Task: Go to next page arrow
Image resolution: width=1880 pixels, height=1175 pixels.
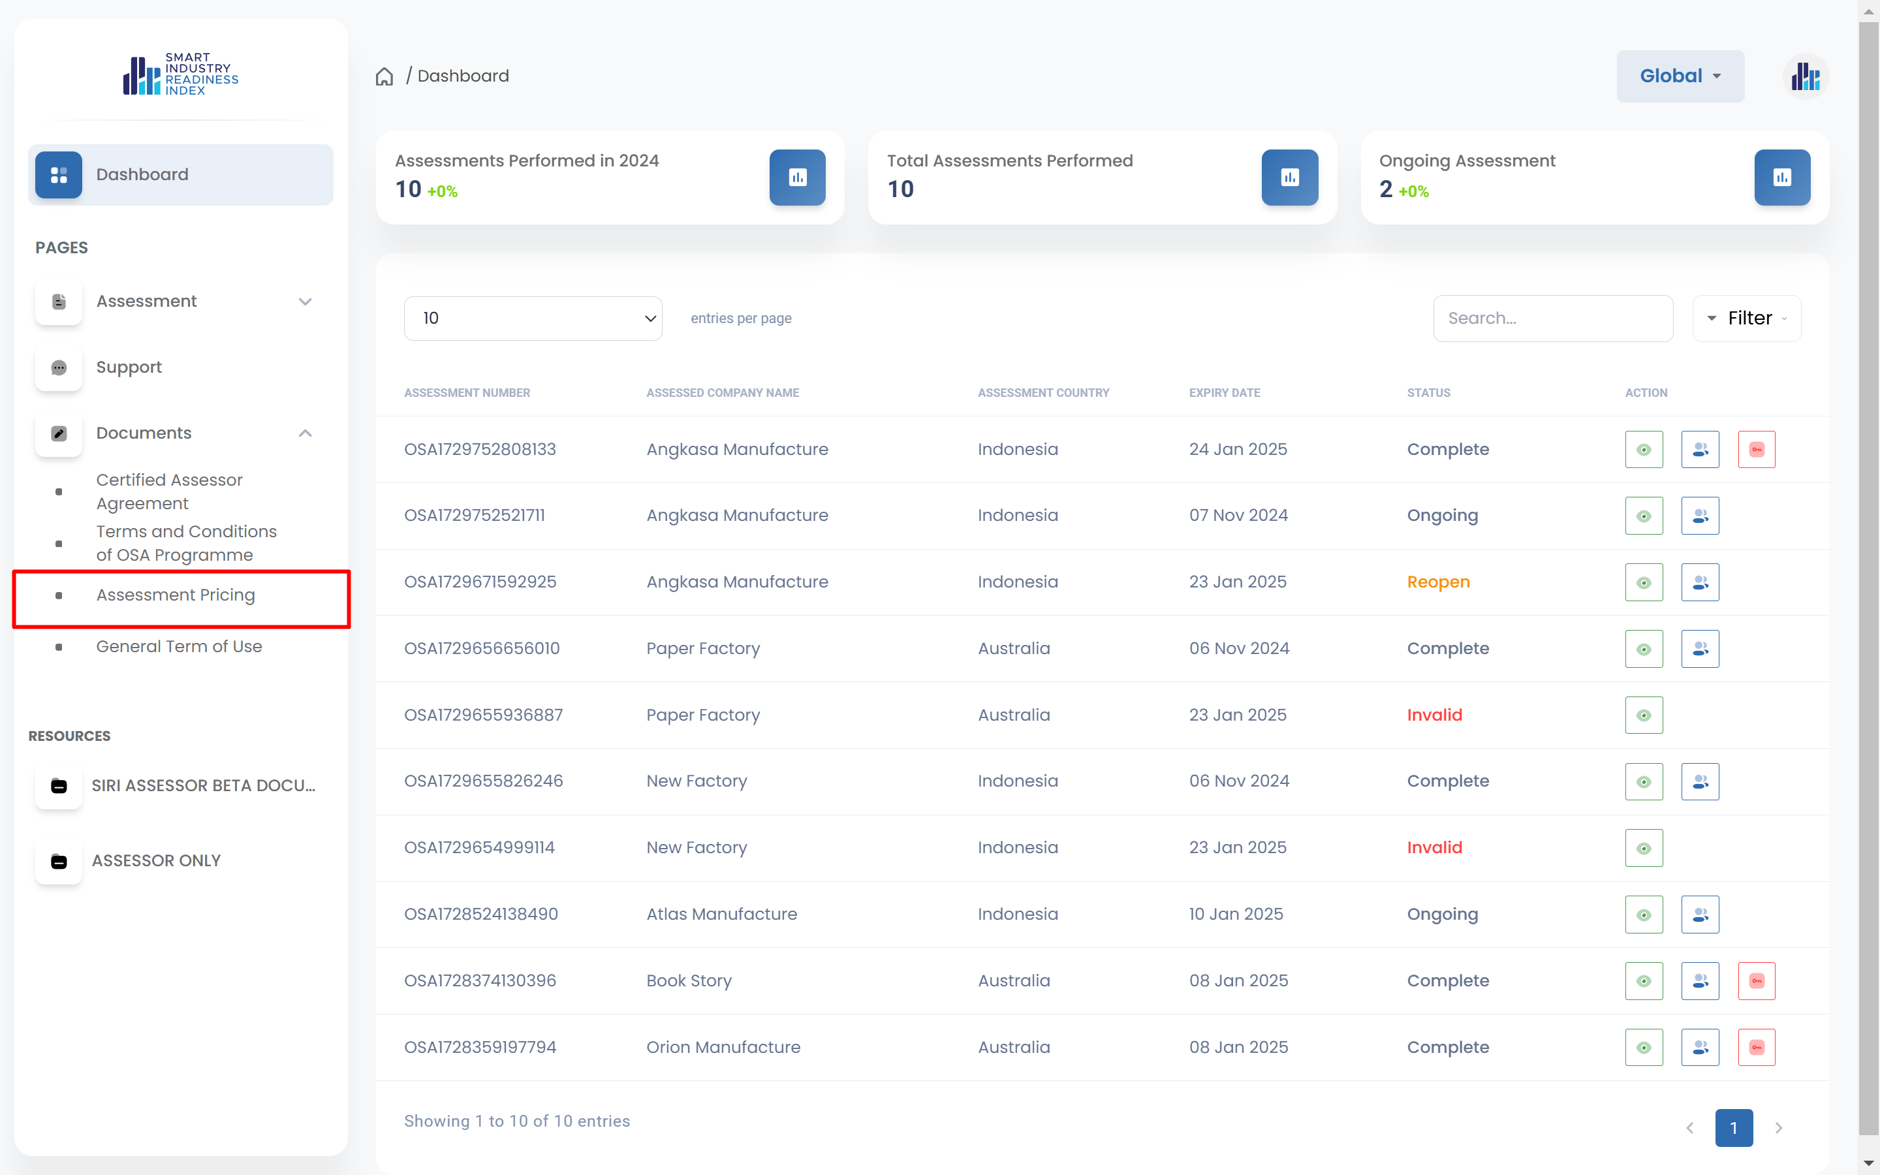Action: click(x=1778, y=1127)
